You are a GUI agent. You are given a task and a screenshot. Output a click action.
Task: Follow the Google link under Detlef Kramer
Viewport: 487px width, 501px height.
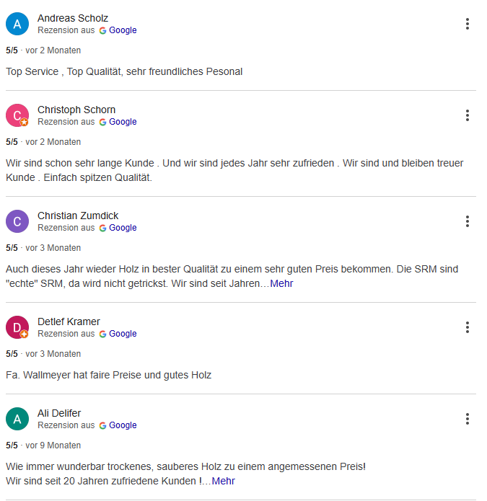point(123,334)
